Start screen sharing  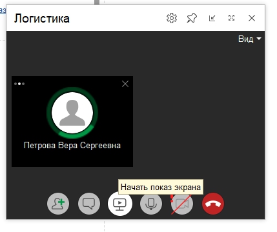click(x=120, y=204)
